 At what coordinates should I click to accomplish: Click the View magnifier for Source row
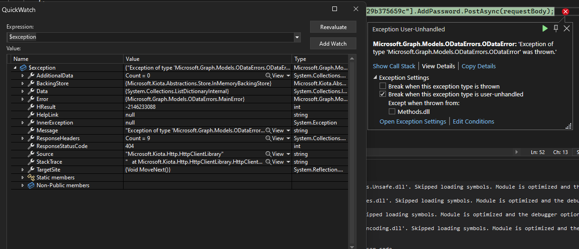(268, 154)
